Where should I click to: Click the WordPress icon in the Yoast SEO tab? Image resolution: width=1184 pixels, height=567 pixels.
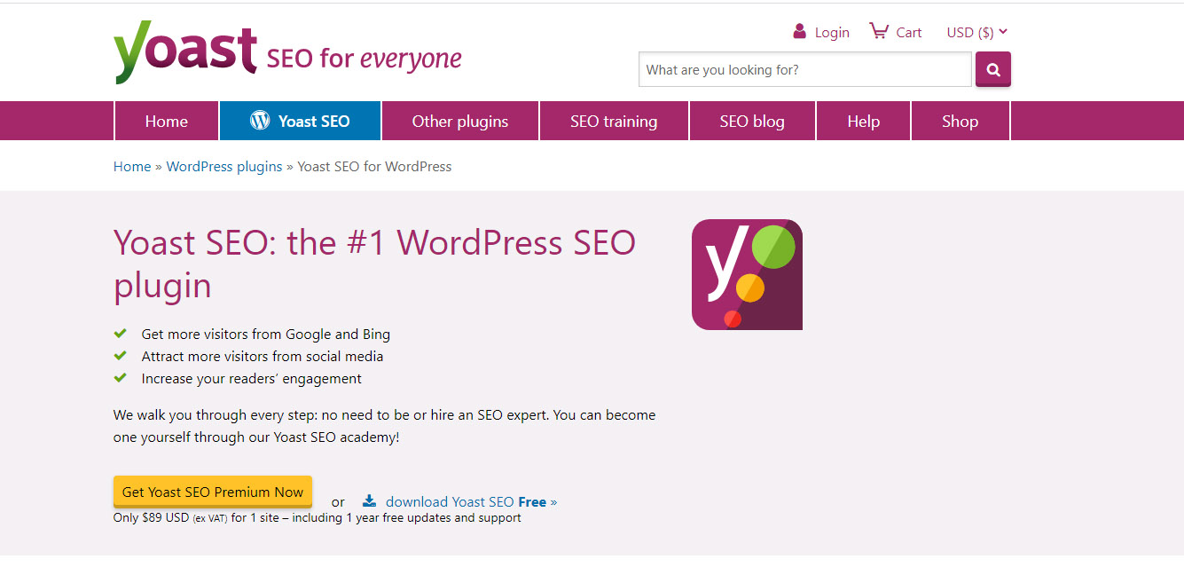pos(260,121)
